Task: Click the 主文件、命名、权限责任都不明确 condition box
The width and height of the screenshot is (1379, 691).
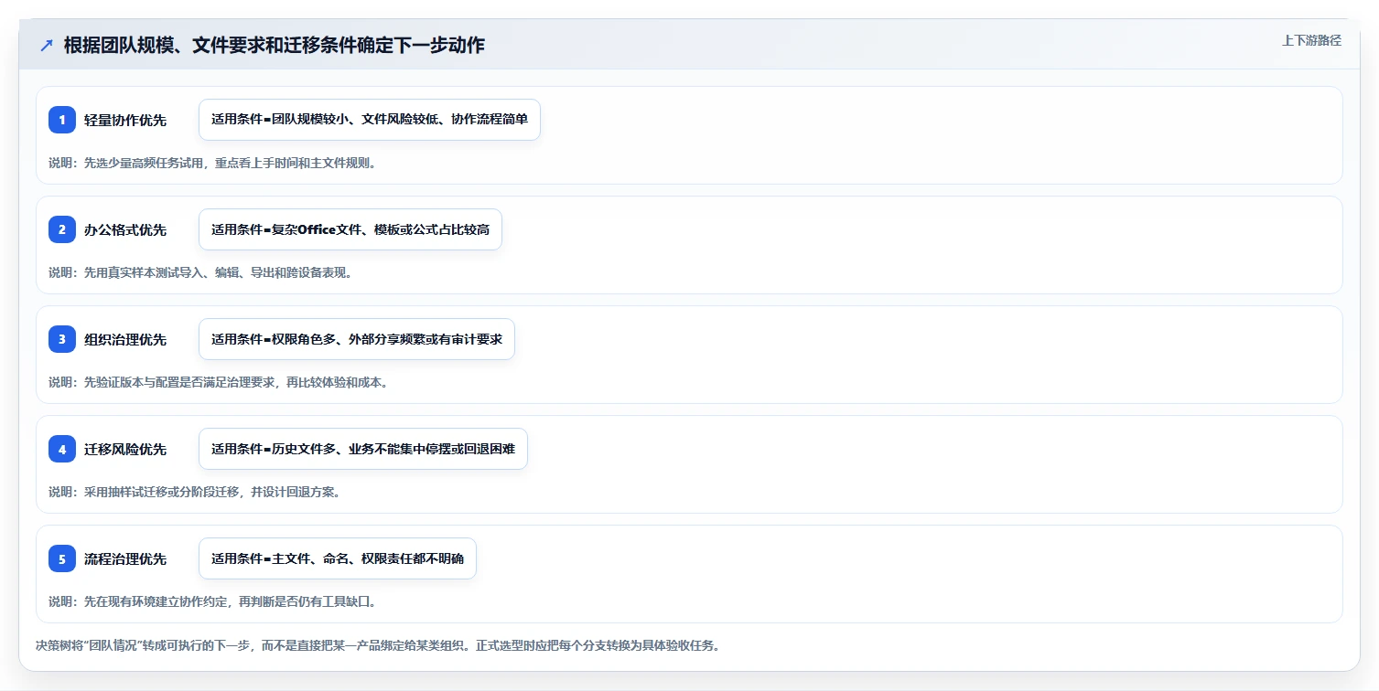Action: pos(338,558)
